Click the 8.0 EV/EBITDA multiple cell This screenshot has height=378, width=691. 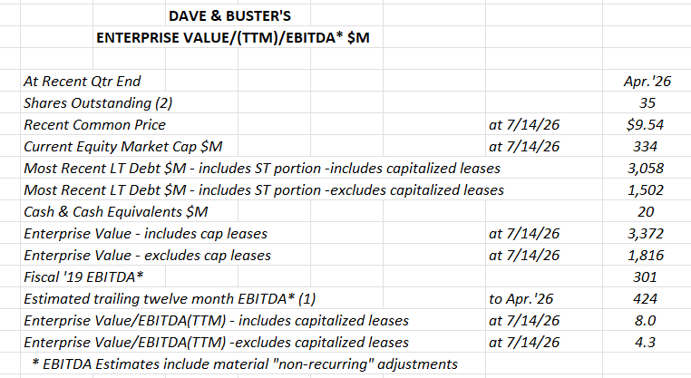(x=645, y=320)
